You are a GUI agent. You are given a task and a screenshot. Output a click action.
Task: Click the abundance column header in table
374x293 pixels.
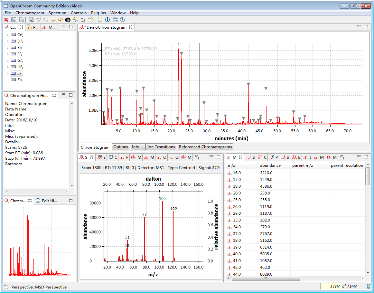point(270,165)
